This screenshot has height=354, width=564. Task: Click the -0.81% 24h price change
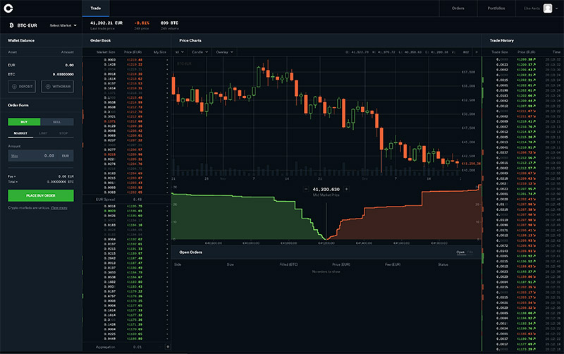click(142, 23)
